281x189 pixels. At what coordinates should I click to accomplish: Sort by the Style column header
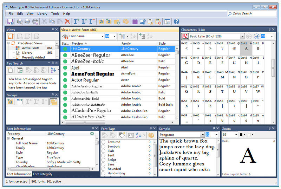tap(166, 44)
